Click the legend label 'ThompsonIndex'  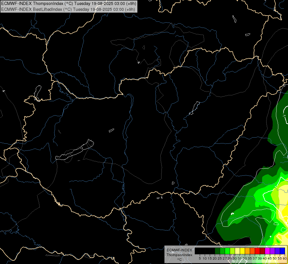pos(179,255)
